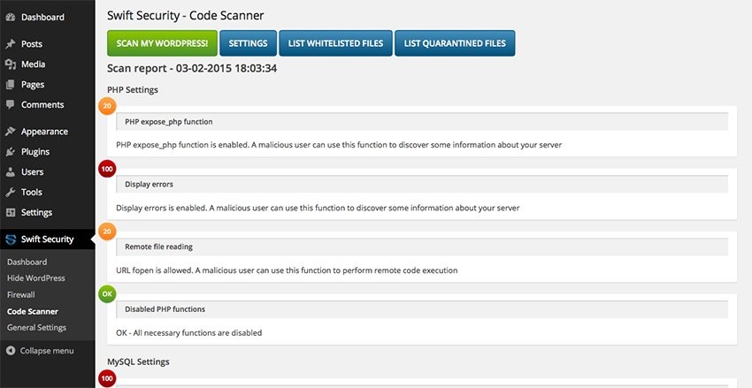This screenshot has height=388, width=752.
Task: Click the Tools wrench icon
Action: point(10,193)
